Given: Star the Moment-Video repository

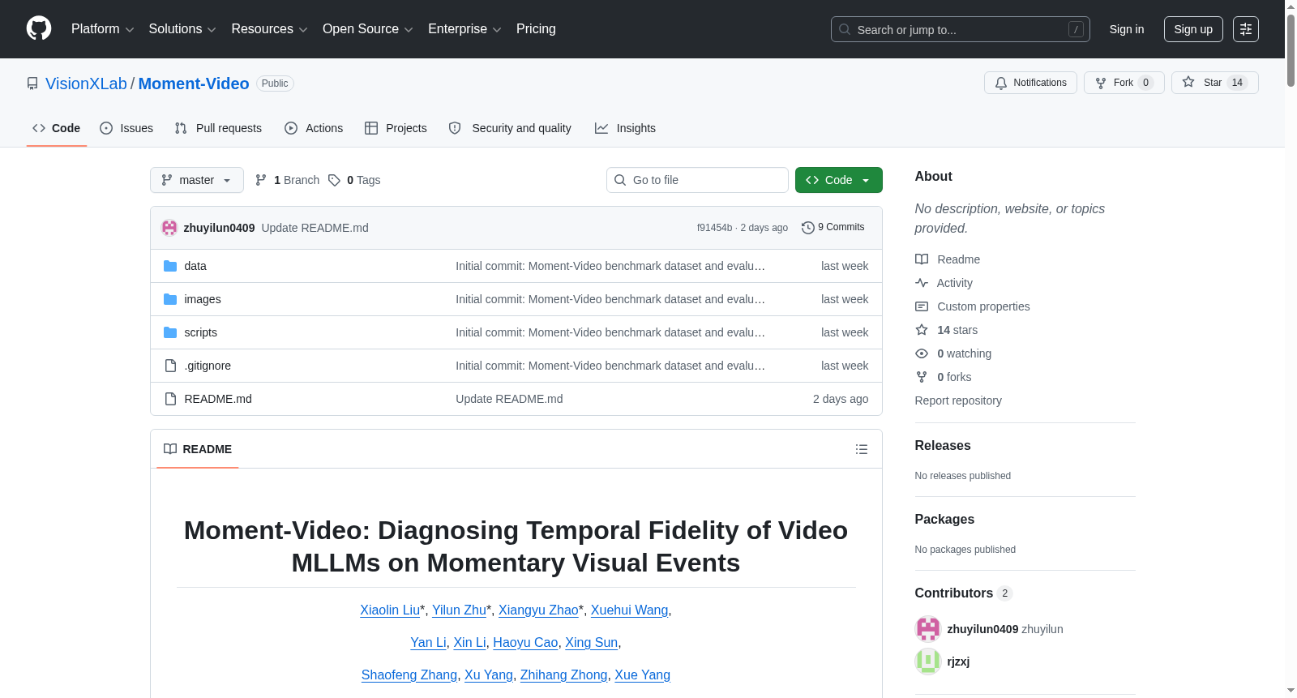Looking at the screenshot, I should (1214, 83).
